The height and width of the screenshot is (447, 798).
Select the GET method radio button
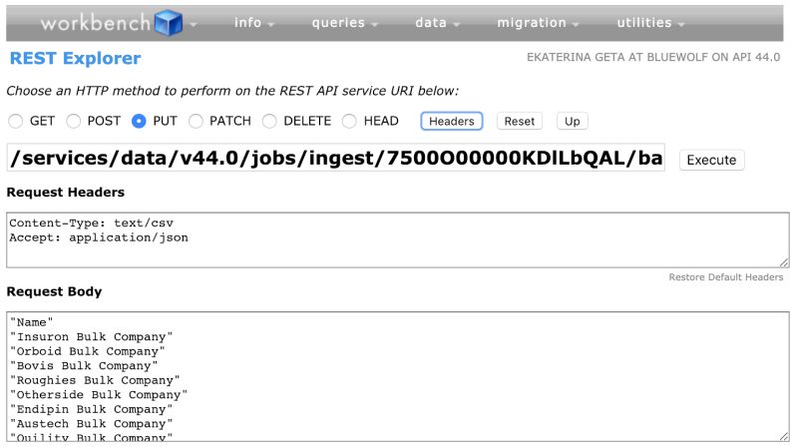(x=16, y=121)
